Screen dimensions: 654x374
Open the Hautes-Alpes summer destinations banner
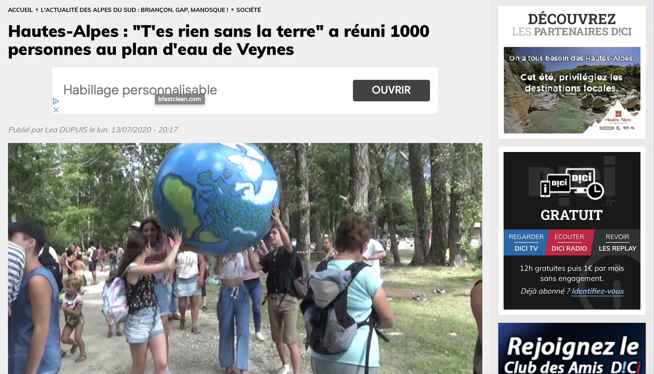(x=572, y=90)
